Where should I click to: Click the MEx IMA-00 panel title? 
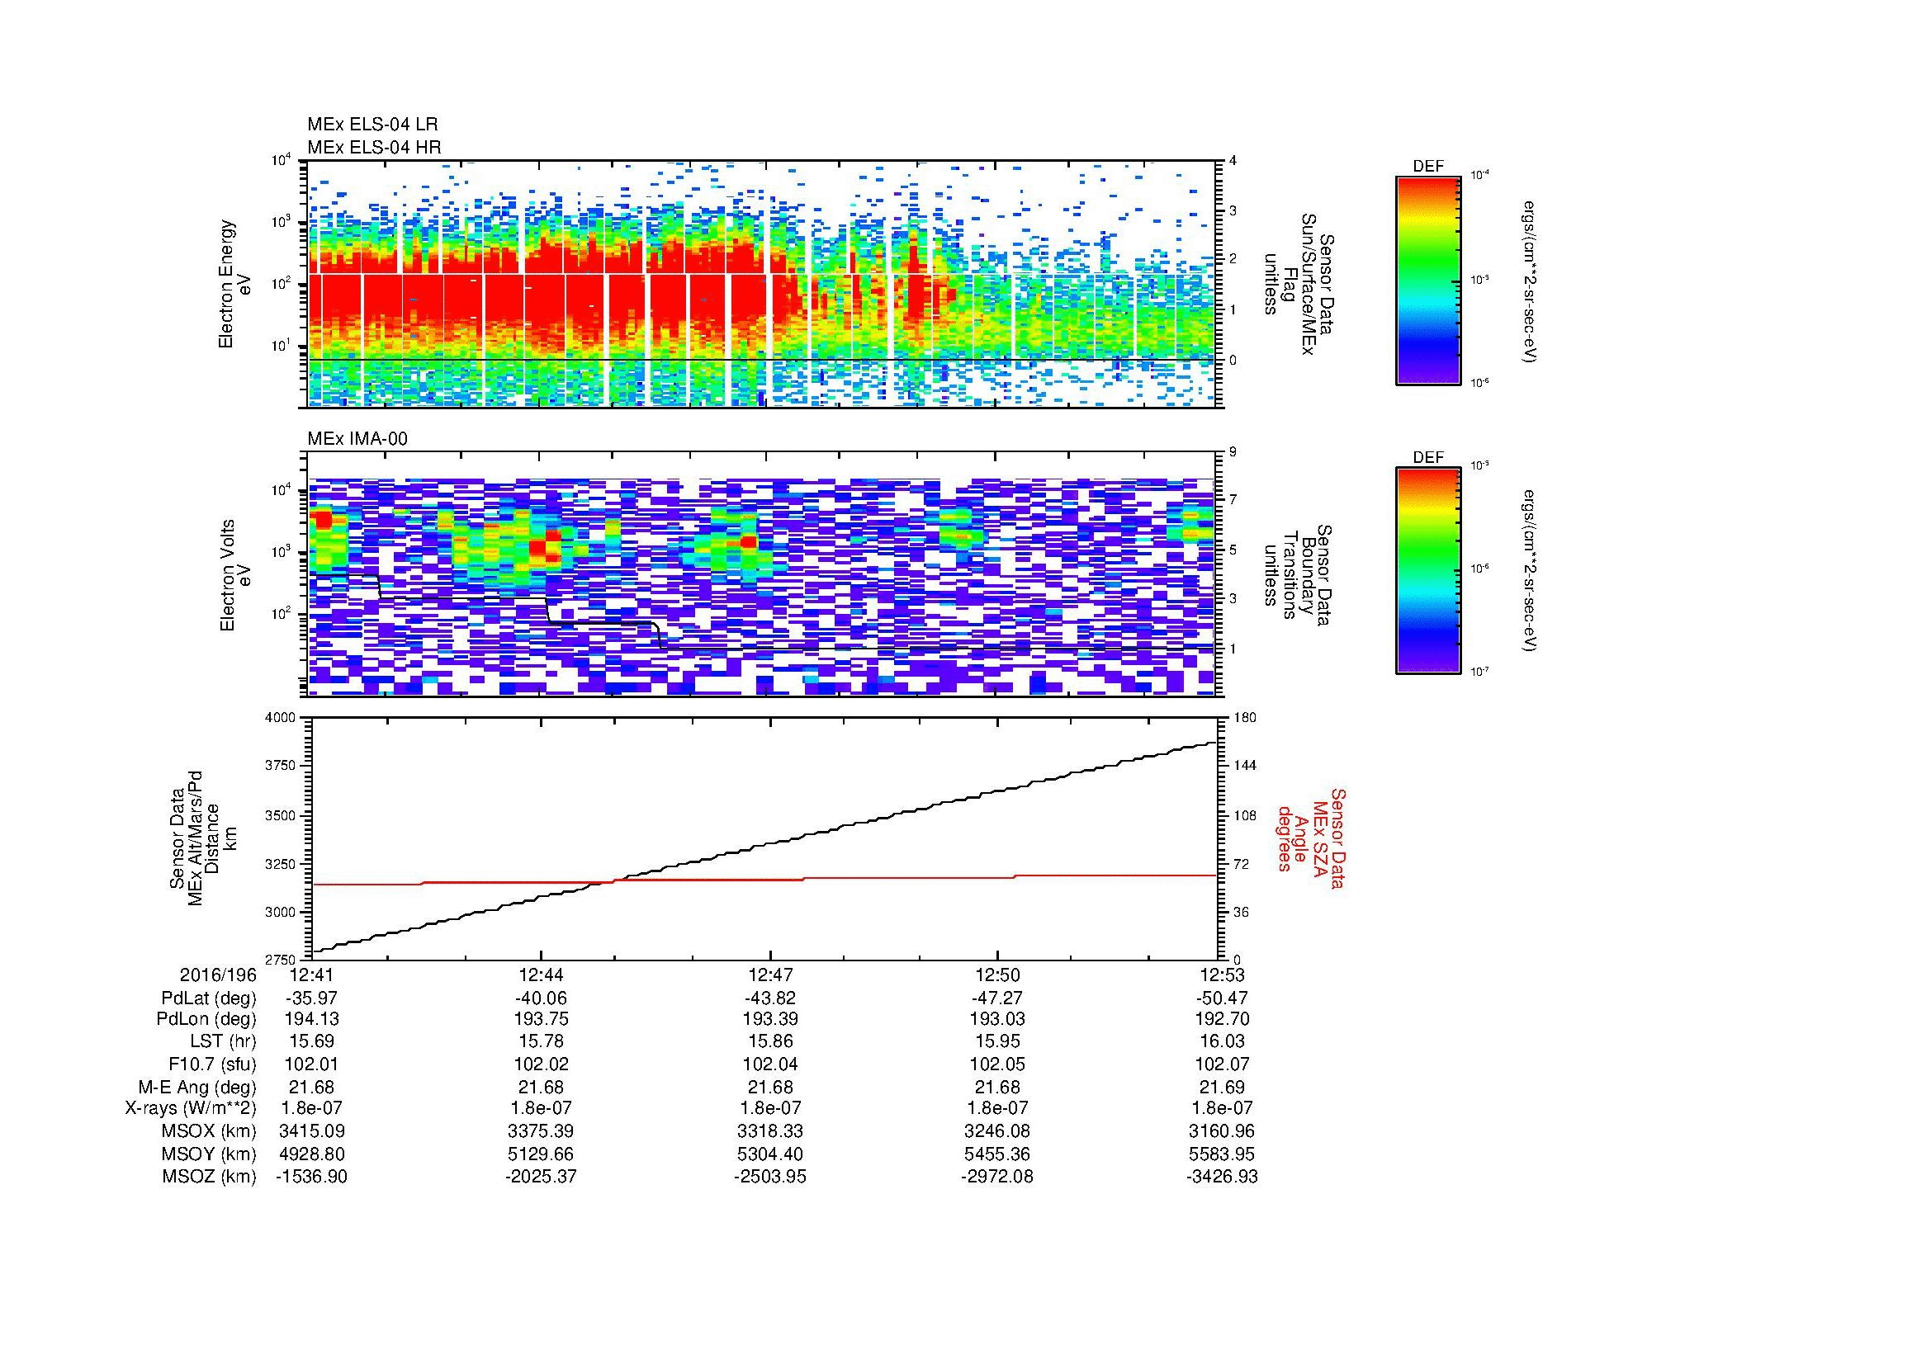tap(357, 439)
